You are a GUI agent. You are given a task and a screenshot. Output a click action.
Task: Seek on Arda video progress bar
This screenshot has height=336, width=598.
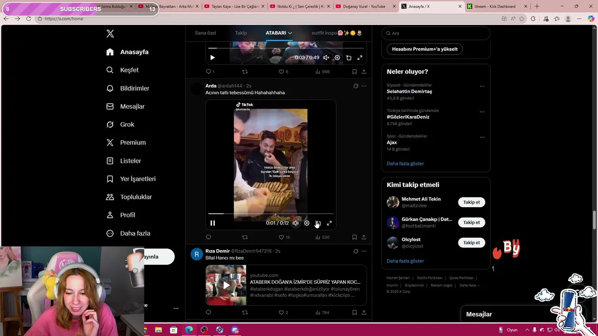pyautogui.click(x=271, y=214)
